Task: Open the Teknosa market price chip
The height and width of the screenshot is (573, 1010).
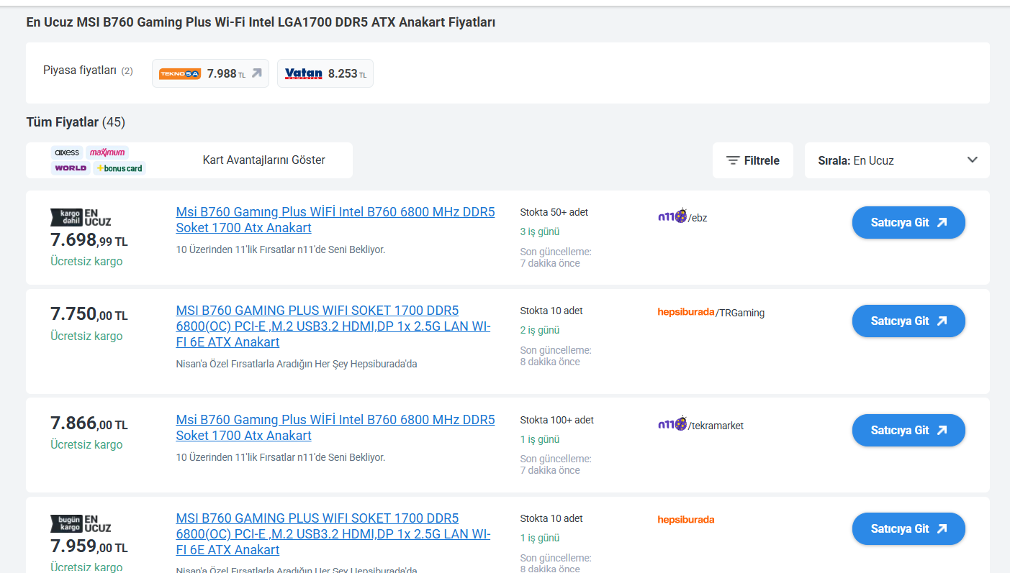Action: [210, 73]
